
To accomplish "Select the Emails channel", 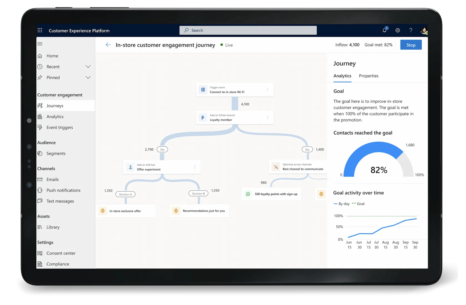I will coord(53,179).
